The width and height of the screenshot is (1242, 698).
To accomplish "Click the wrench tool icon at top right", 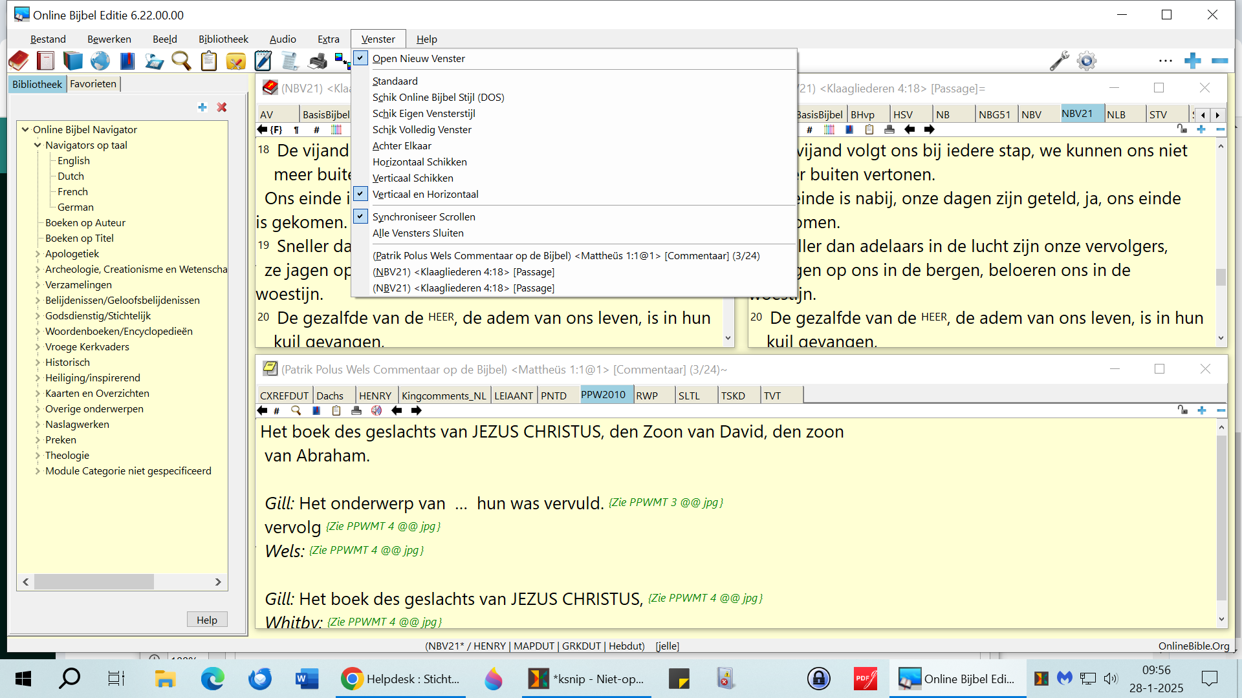I will (x=1059, y=61).
